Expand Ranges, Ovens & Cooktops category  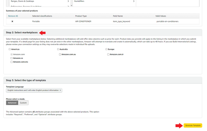(68, 1)
